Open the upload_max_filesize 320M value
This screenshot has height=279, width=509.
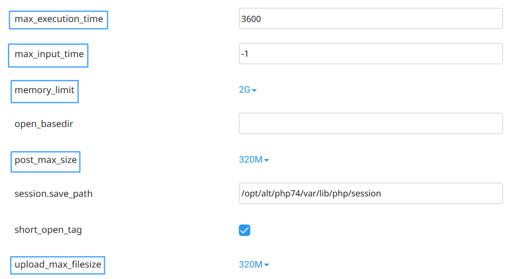click(x=250, y=265)
